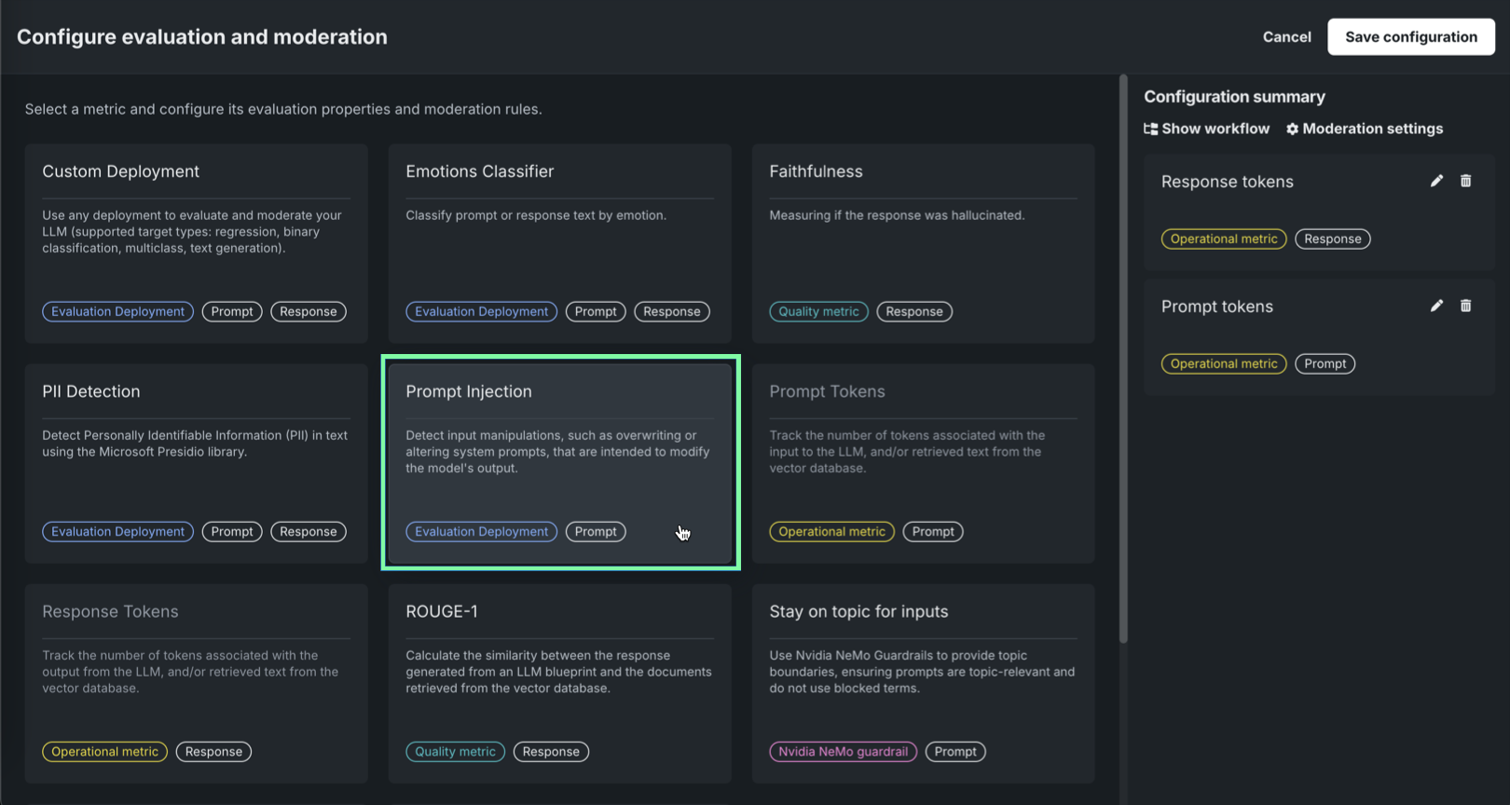Select the Prompt Injection card
Screen dimensions: 1510x805
(x=559, y=463)
